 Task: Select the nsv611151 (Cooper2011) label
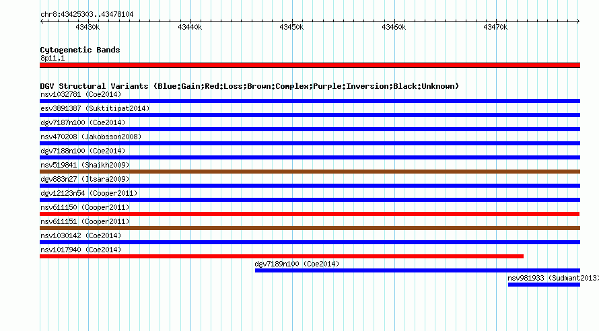point(85,221)
